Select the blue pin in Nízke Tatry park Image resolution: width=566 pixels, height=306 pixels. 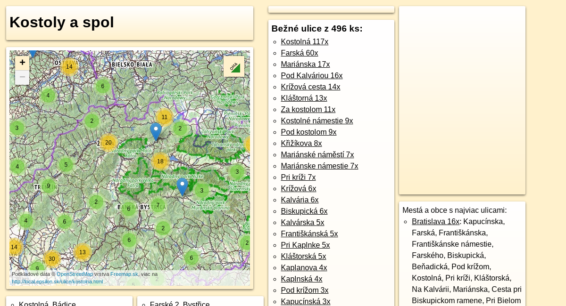point(183,187)
